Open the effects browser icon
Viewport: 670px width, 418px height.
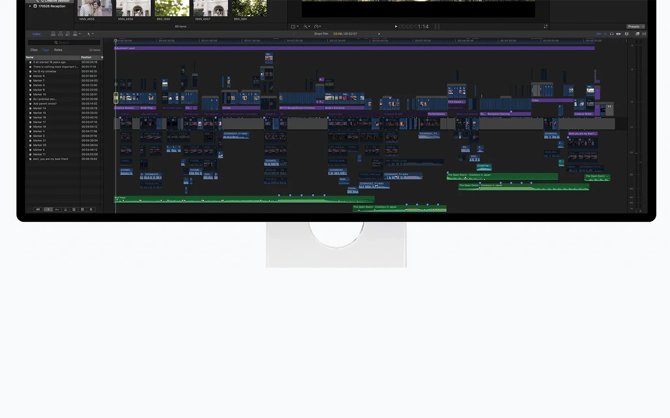(637, 34)
